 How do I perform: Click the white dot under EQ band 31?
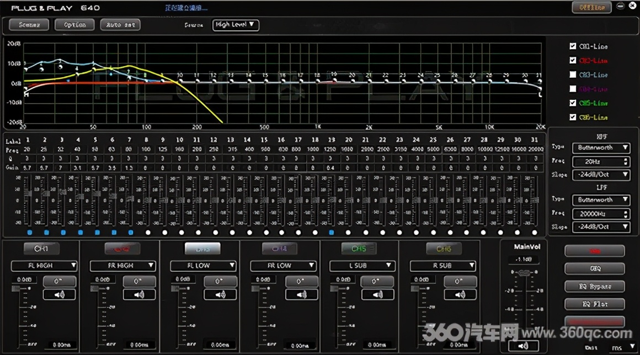(534, 232)
